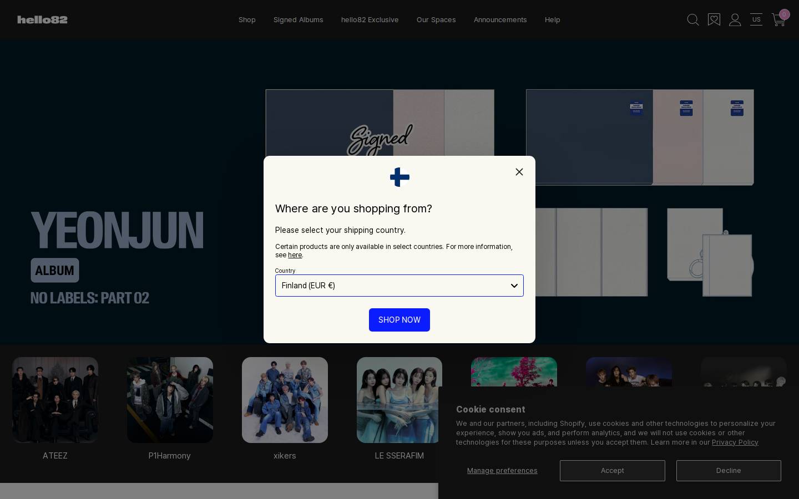Click NO LABELS: PART 02 banner text

click(x=90, y=298)
